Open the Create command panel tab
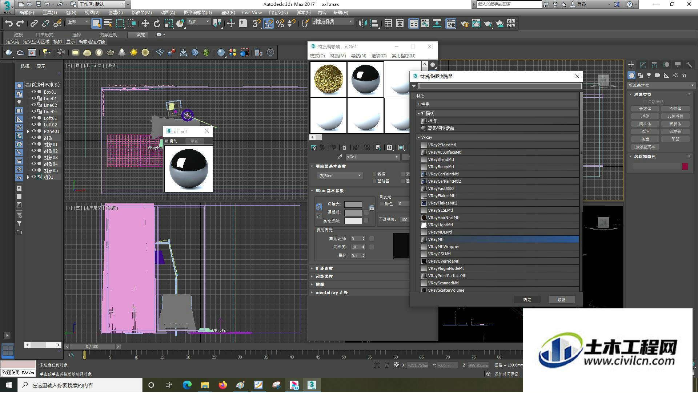The width and height of the screenshot is (698, 393). [x=631, y=64]
